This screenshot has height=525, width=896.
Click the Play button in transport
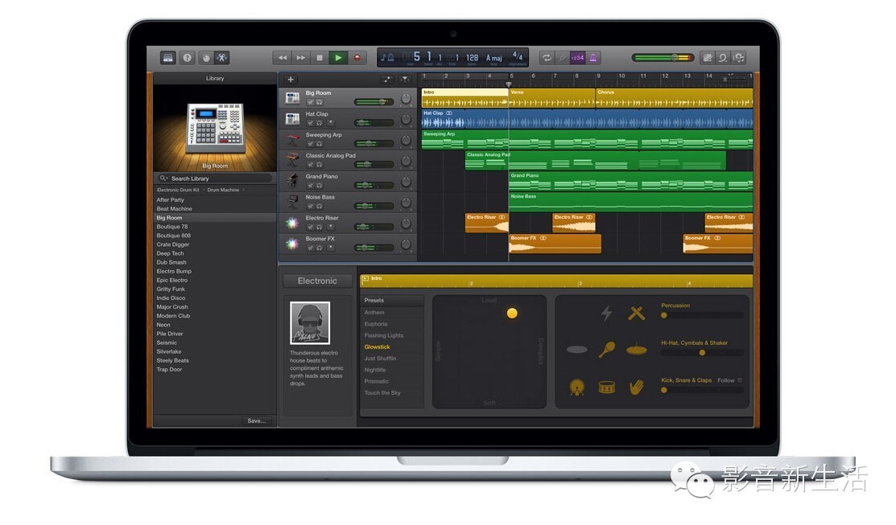pyautogui.click(x=338, y=58)
